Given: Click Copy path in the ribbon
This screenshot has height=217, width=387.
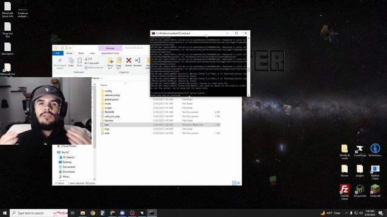Looking at the screenshot, I should (x=92, y=63).
